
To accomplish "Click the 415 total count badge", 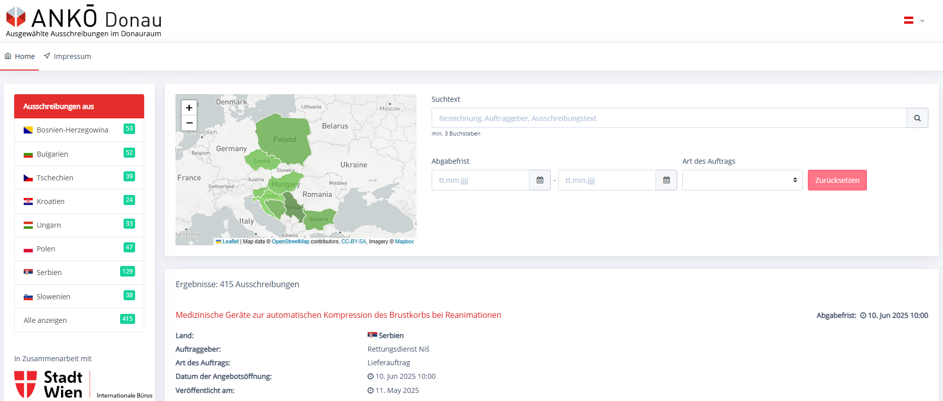I will point(128,319).
